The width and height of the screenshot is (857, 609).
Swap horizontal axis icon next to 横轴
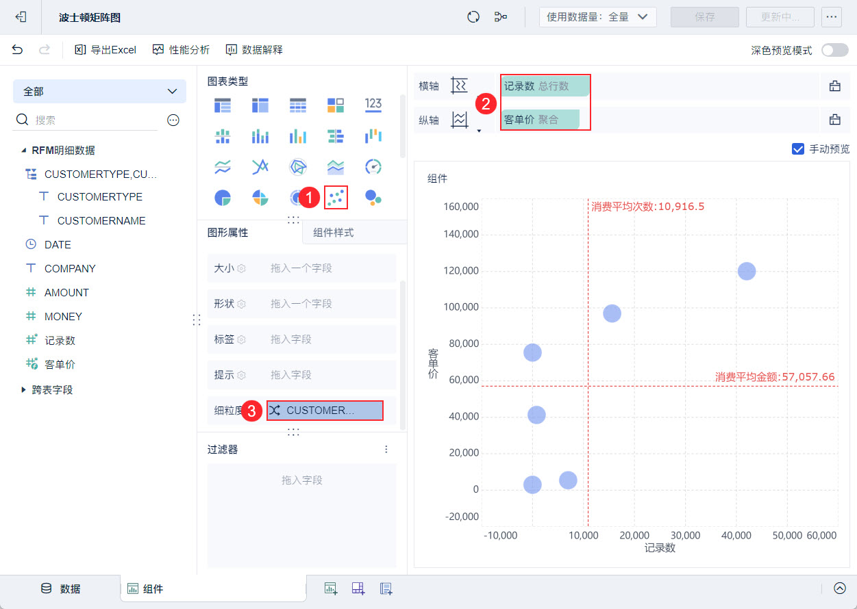coord(459,86)
